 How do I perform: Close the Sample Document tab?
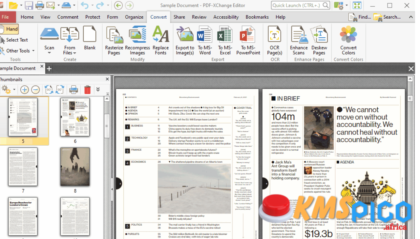(x=42, y=66)
